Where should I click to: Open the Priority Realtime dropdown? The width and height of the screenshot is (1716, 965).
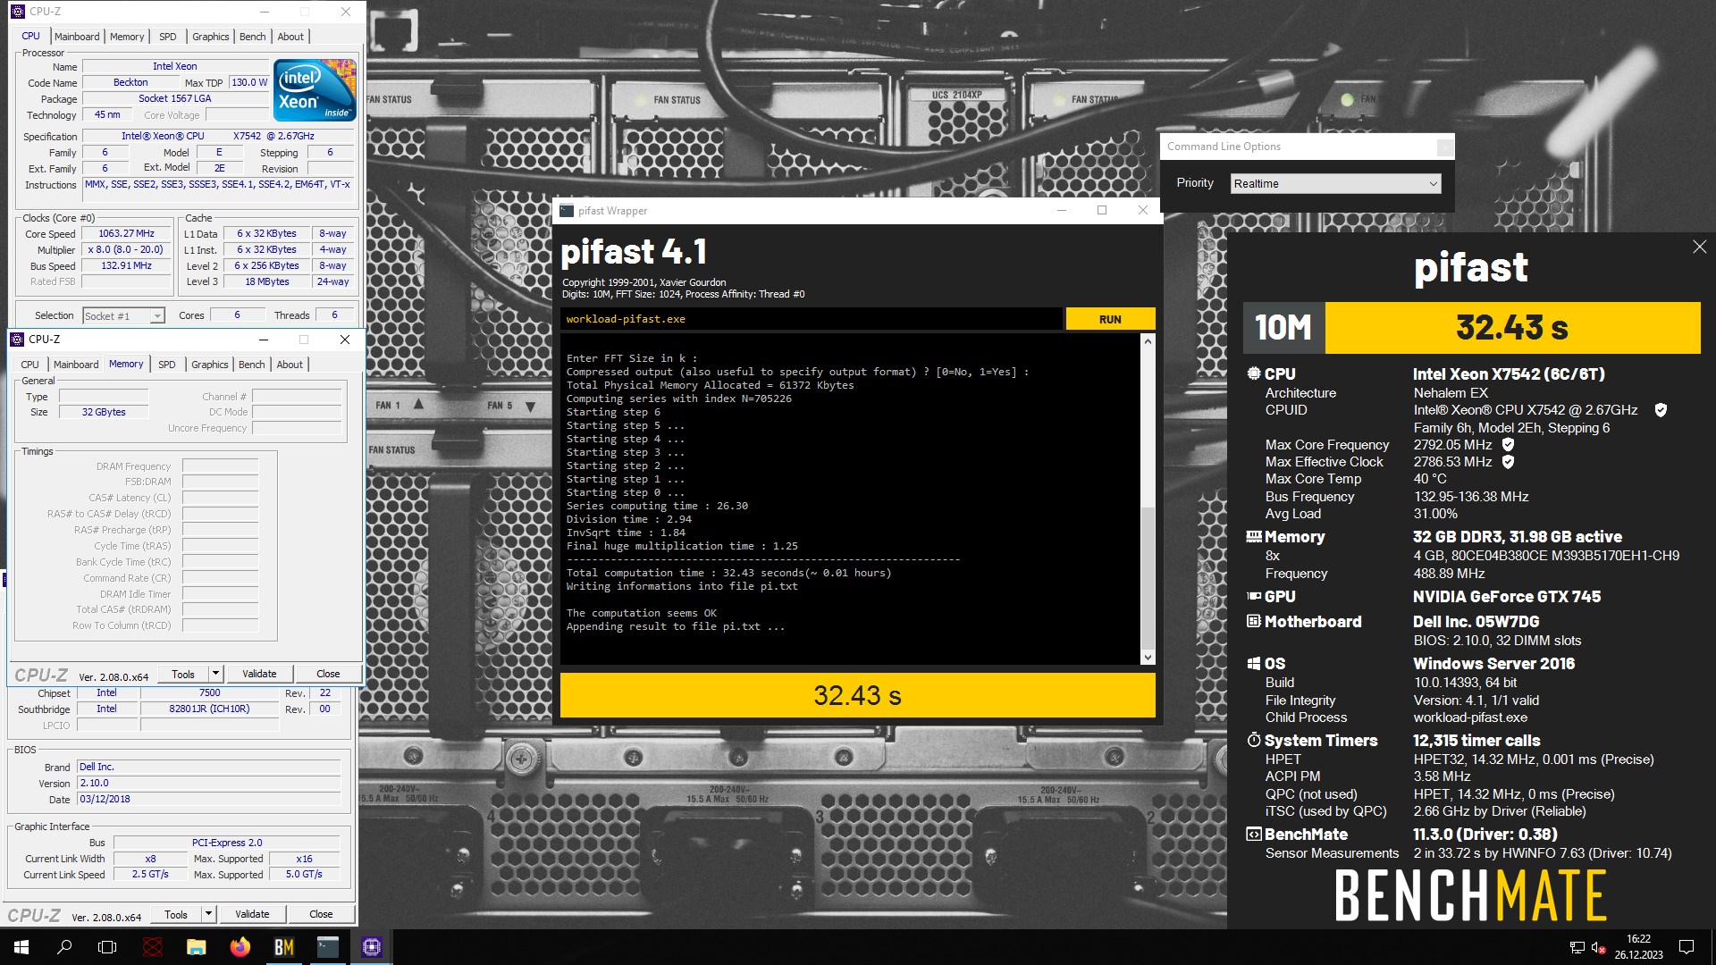(1336, 183)
